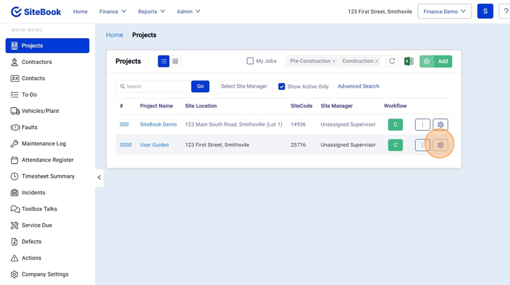Screen dimensions: 510x285
Task: Remove the Pre-Construction filter tag
Action: coord(334,61)
